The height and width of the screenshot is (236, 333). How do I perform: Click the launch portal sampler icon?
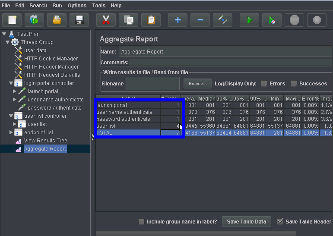click(22, 91)
